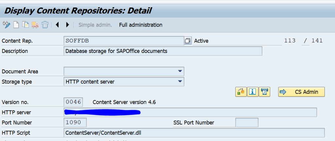Click the Transport truck icon
Viewport: 335px width, 141px height.
(x=35, y=25)
